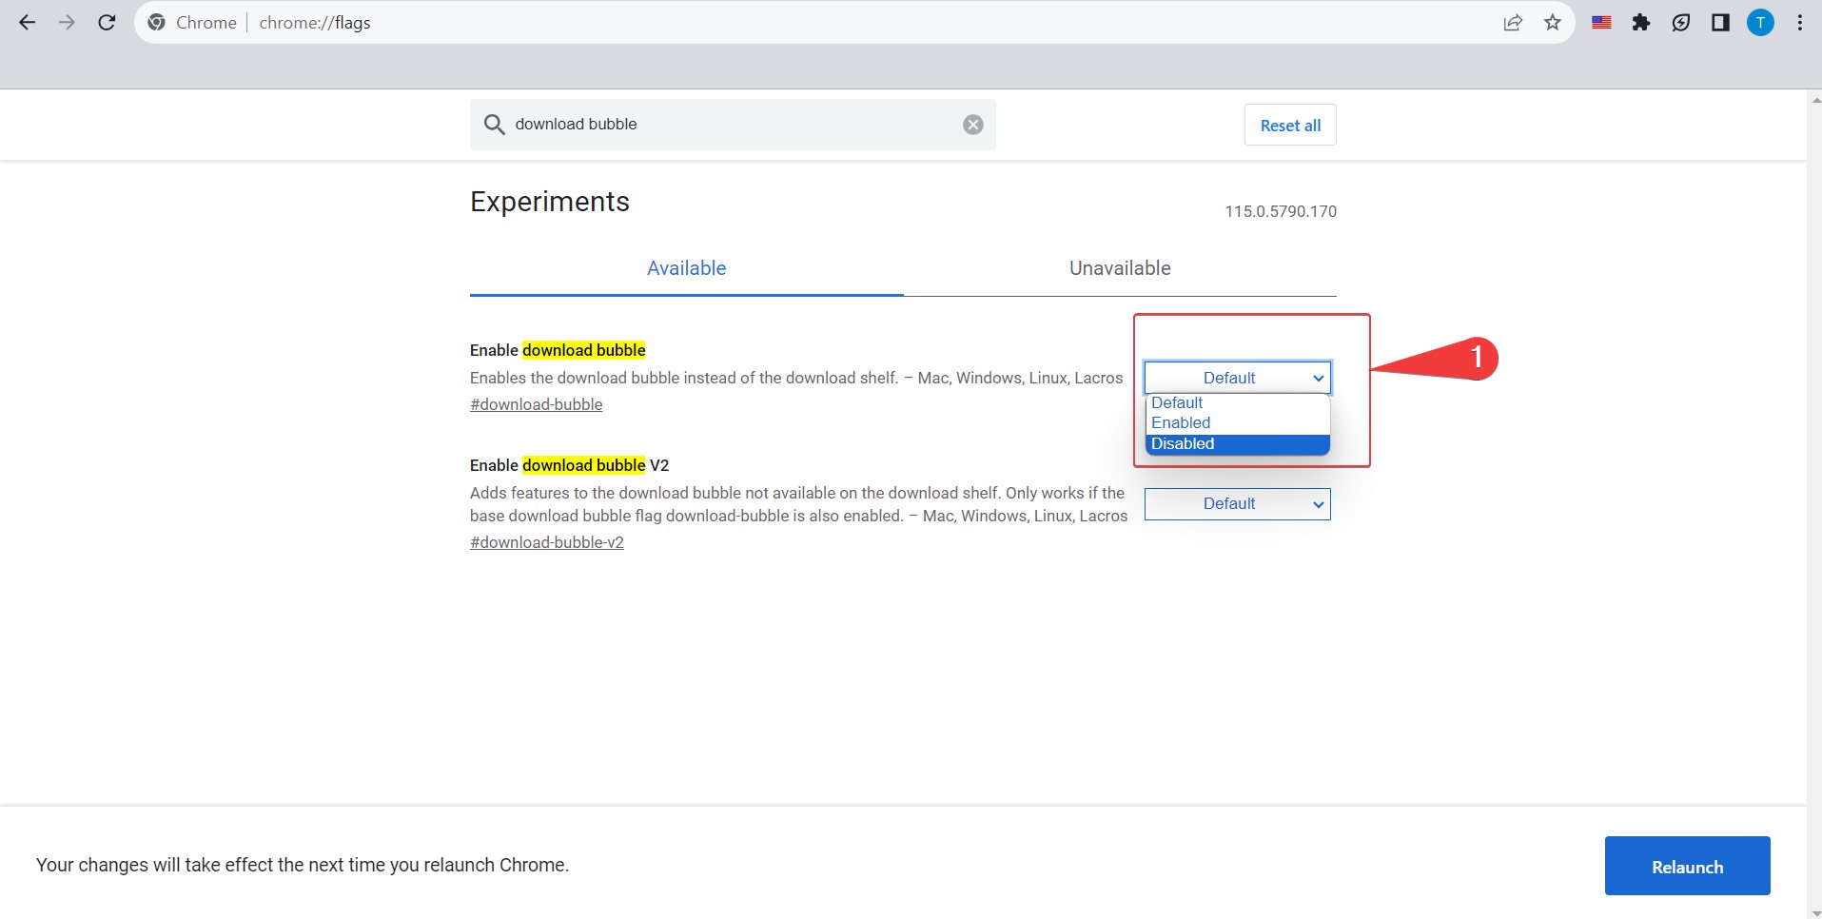Choose Enabled in download bubble dropdown
Screen dimensions: 1822x919
click(1237, 423)
